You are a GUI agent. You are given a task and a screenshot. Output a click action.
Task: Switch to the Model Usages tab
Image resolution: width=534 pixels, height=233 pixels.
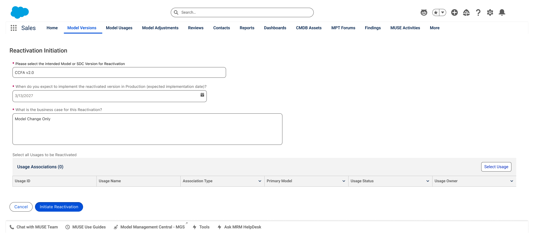pos(119,28)
